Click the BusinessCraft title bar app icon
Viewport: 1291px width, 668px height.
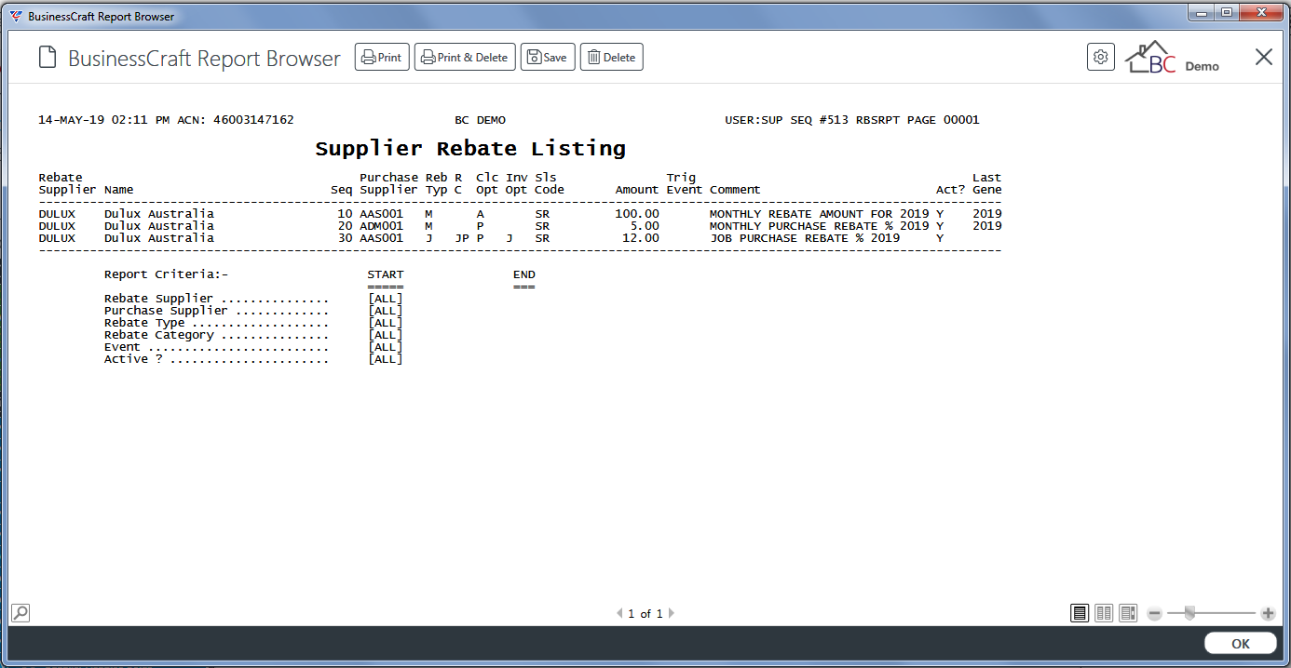coord(16,16)
